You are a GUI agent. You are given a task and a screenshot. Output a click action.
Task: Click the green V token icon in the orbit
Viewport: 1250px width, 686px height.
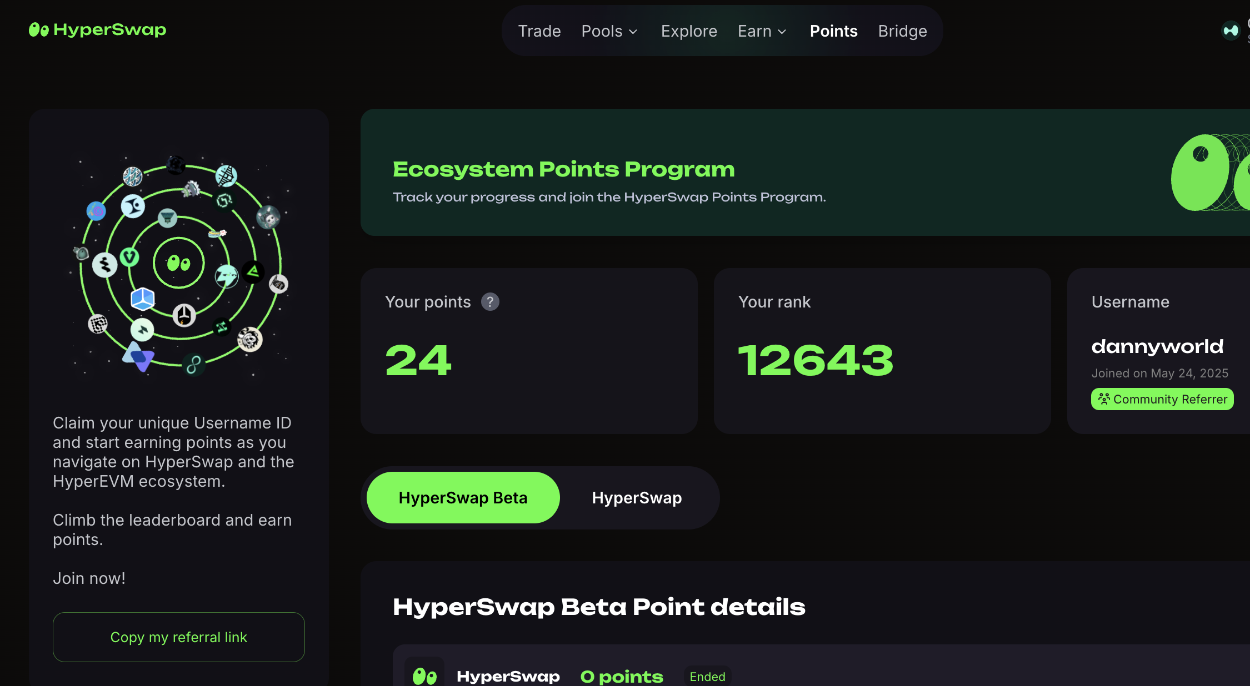click(x=129, y=257)
